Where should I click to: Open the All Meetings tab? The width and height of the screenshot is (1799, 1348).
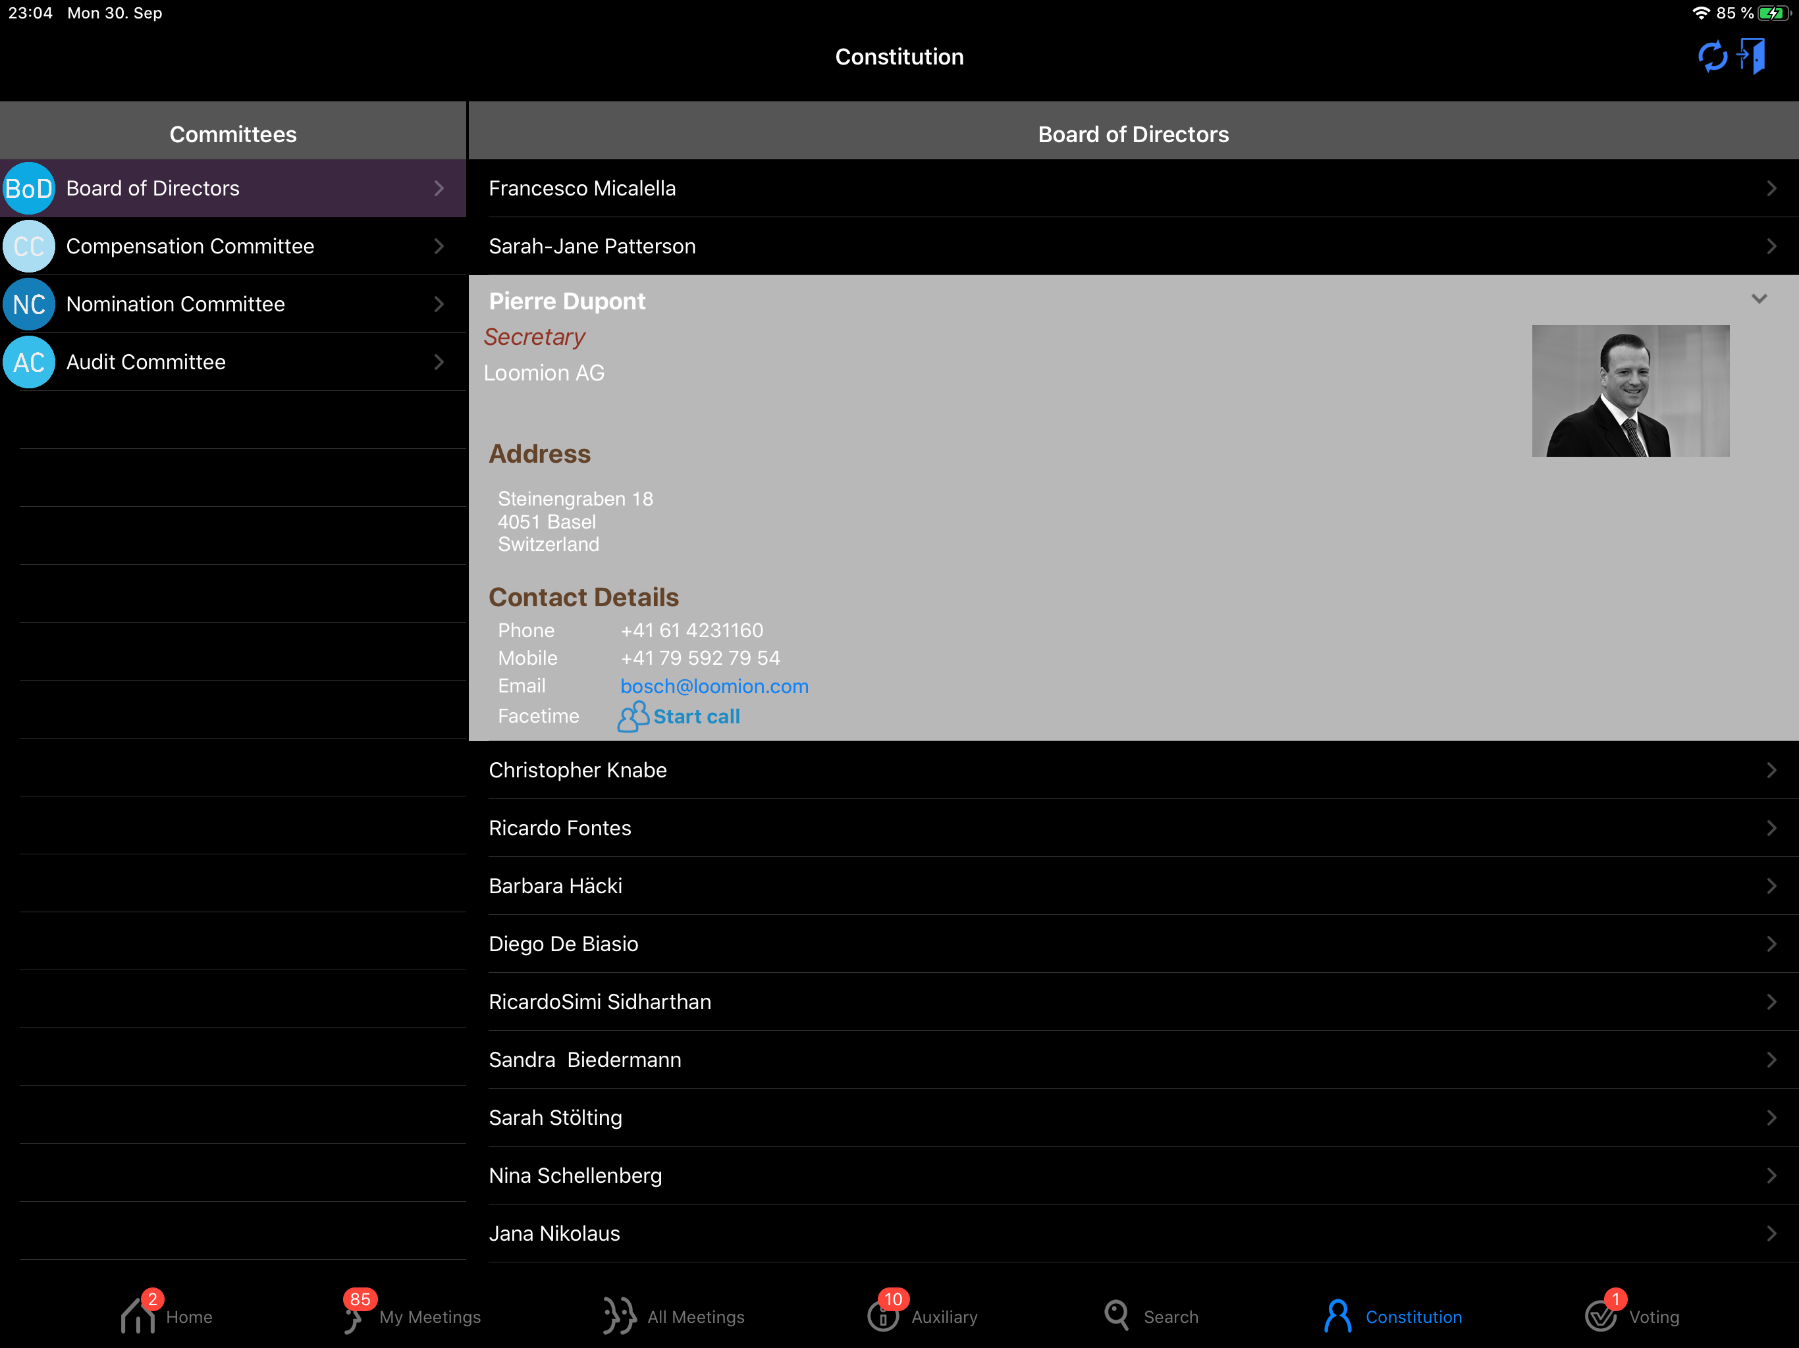[674, 1316]
